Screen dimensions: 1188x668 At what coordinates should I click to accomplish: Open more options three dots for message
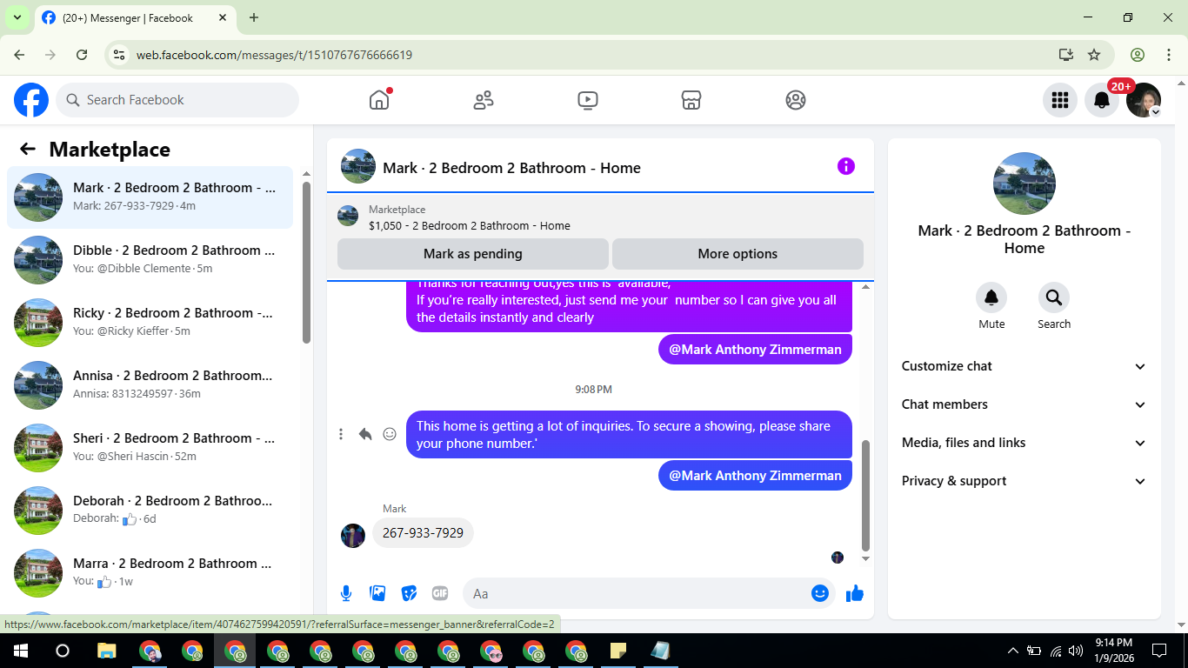(341, 434)
